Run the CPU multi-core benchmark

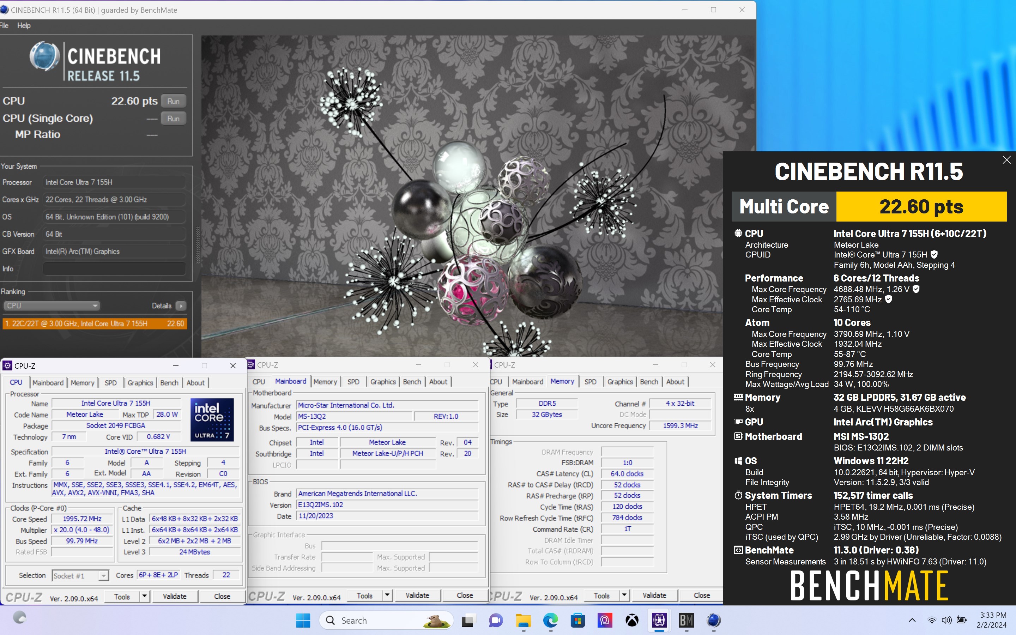[173, 101]
